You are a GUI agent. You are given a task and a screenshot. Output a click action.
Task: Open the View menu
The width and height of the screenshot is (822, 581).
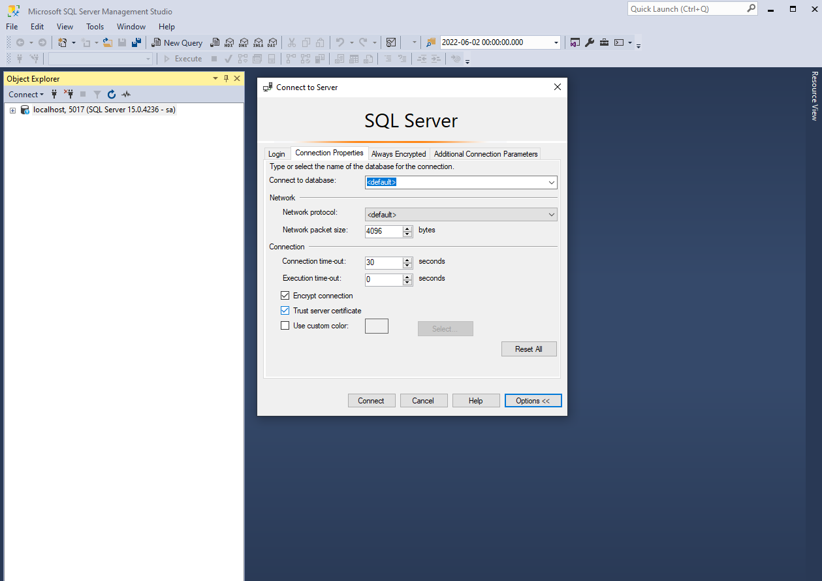[65, 27]
